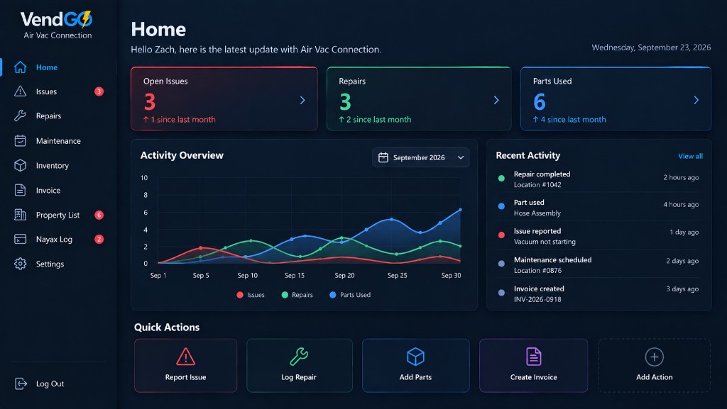This screenshot has height=409, width=727.
Task: Click blue dot beside Part used
Action: point(501,206)
